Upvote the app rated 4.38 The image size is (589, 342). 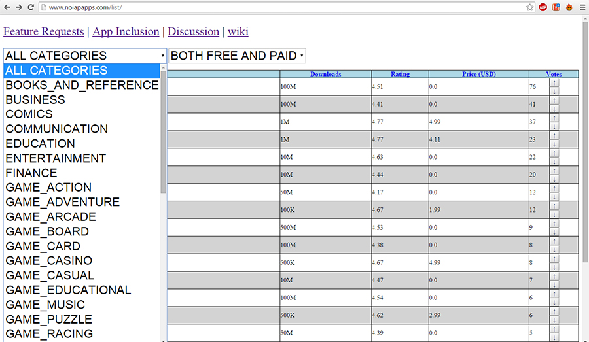tap(554, 241)
